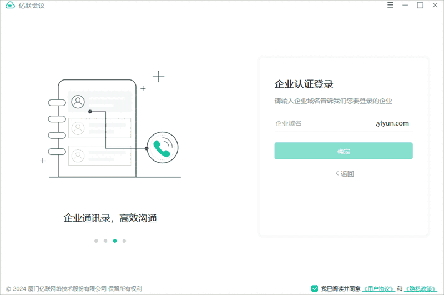444x295 pixels.
Task: Select the second carousel dot
Action: 105,241
